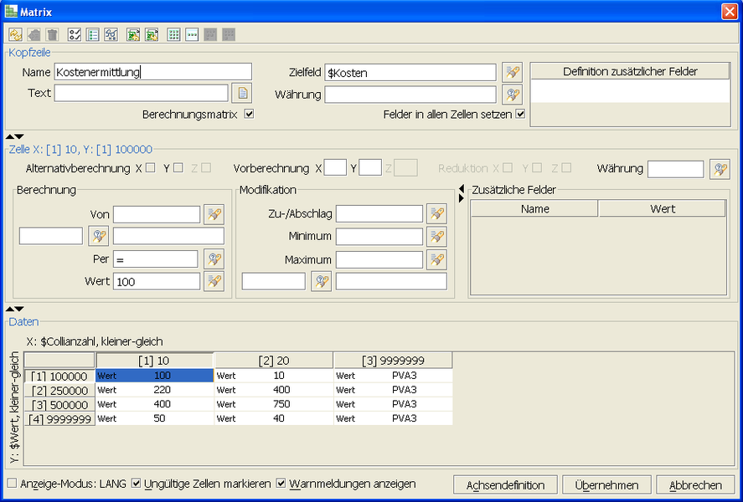Click into the Name field Kostenermittlung
The image size is (743, 502).
pos(152,72)
